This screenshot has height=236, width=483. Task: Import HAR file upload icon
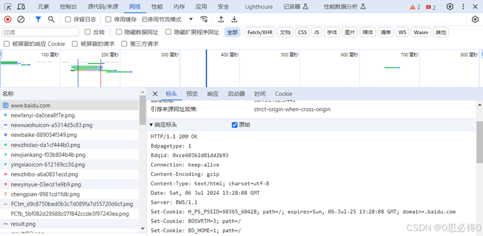[x=221, y=19]
